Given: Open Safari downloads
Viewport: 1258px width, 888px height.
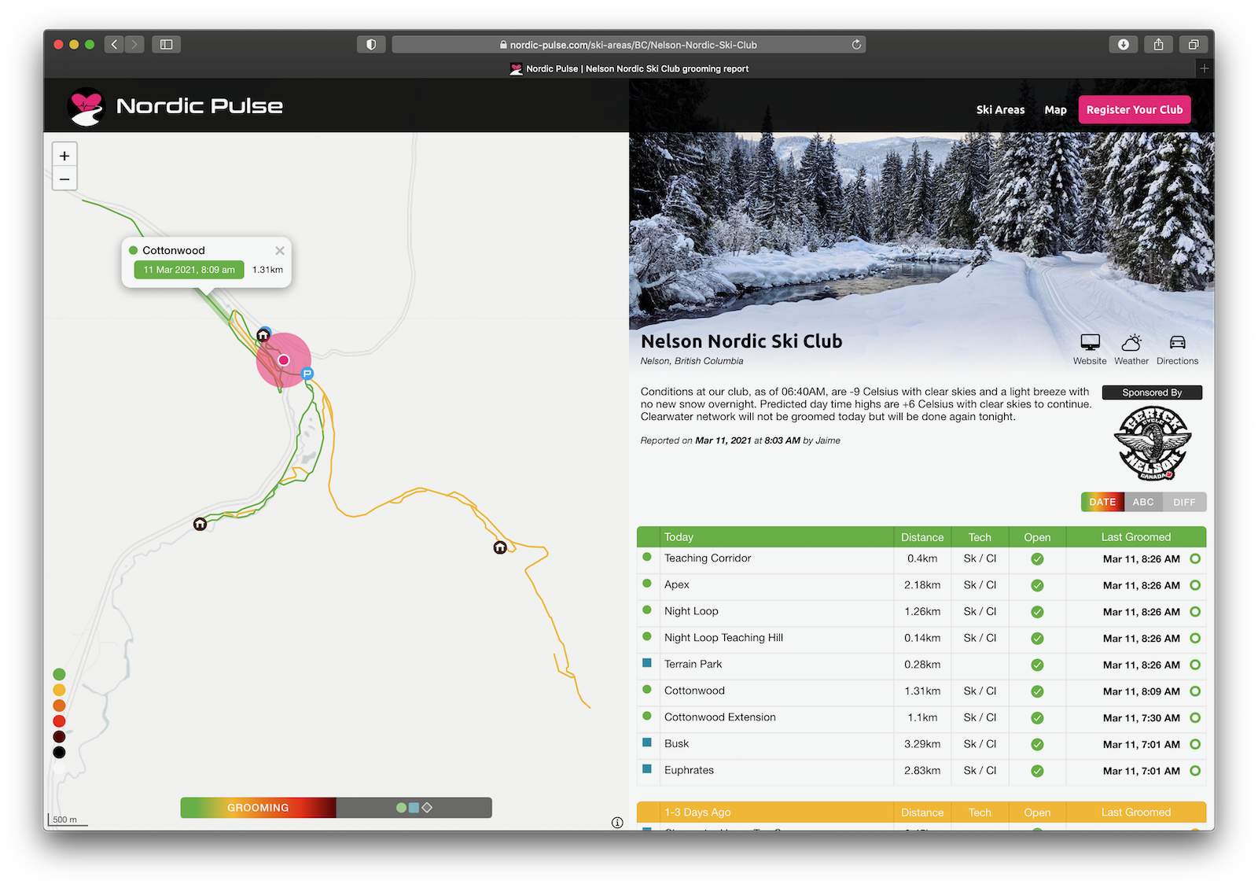Looking at the screenshot, I should (1124, 45).
